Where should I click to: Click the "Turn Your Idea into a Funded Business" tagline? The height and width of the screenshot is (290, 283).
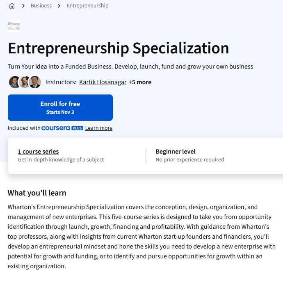[x=130, y=67]
